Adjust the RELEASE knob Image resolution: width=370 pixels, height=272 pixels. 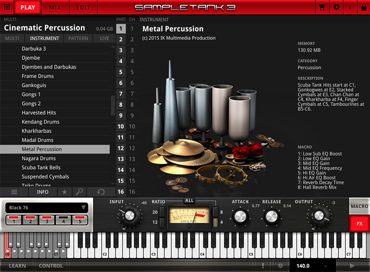(x=271, y=216)
